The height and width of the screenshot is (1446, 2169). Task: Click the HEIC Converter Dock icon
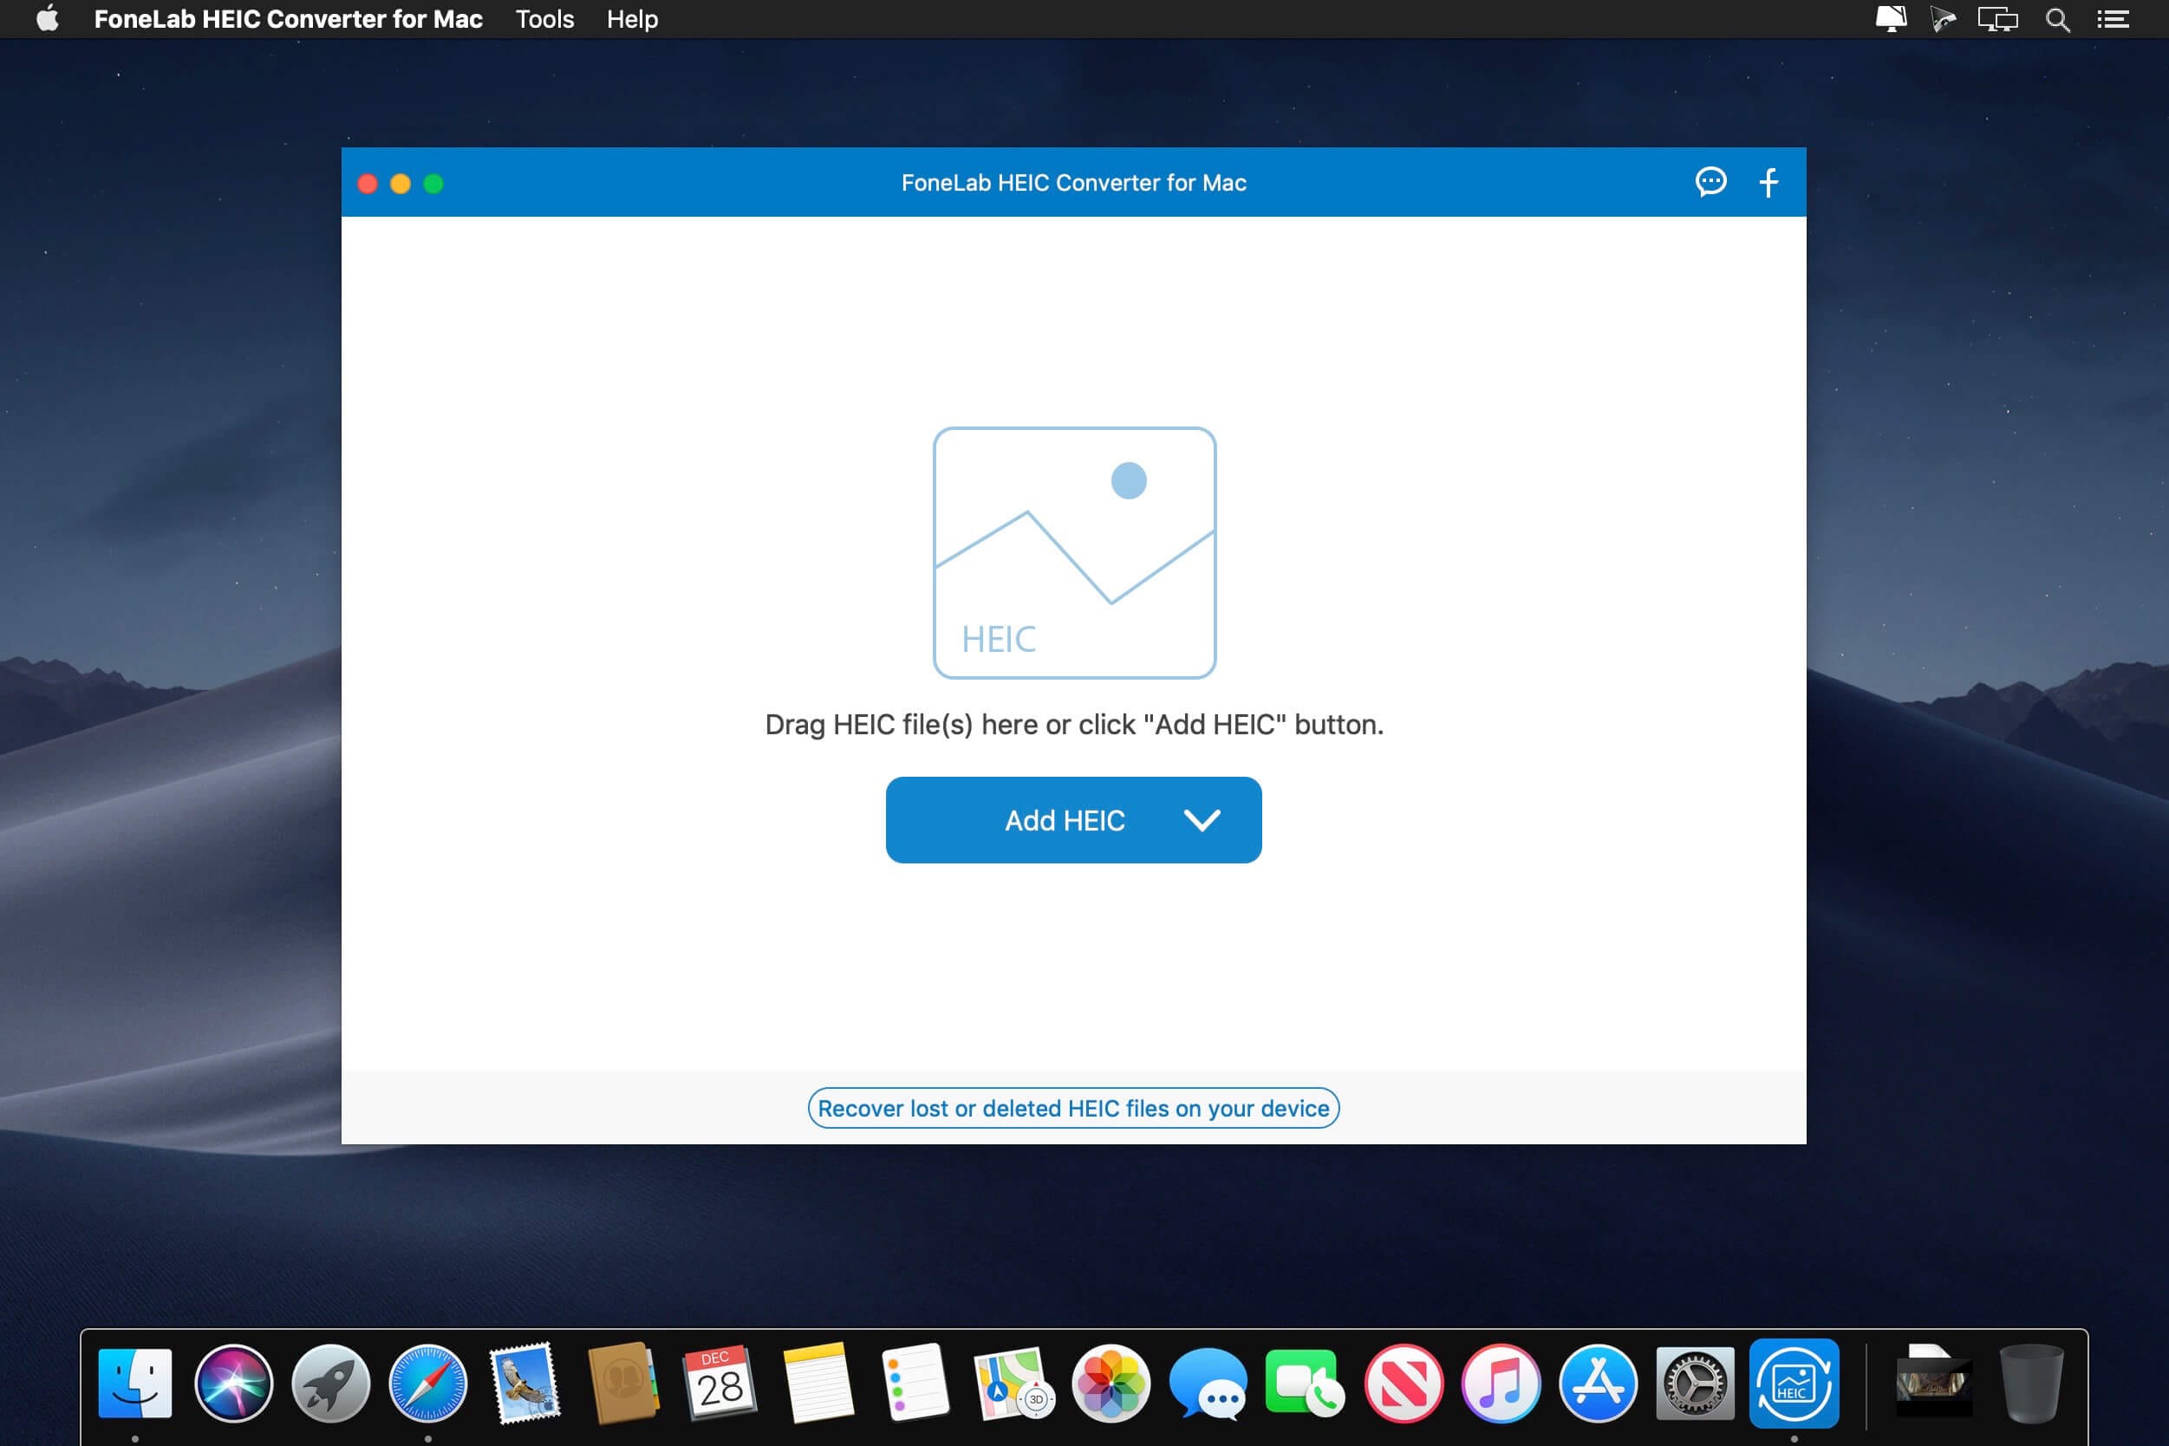1794,1383
